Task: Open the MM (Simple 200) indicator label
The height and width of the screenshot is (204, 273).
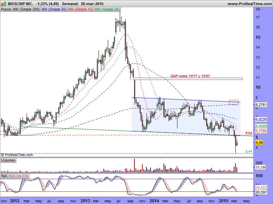Action: [27, 10]
